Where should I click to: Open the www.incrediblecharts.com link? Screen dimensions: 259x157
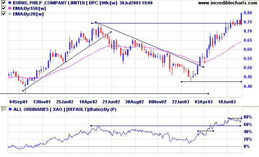(x=228, y=3)
